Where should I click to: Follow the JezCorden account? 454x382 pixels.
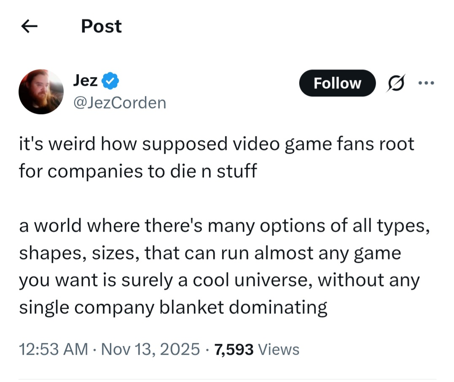pos(337,83)
